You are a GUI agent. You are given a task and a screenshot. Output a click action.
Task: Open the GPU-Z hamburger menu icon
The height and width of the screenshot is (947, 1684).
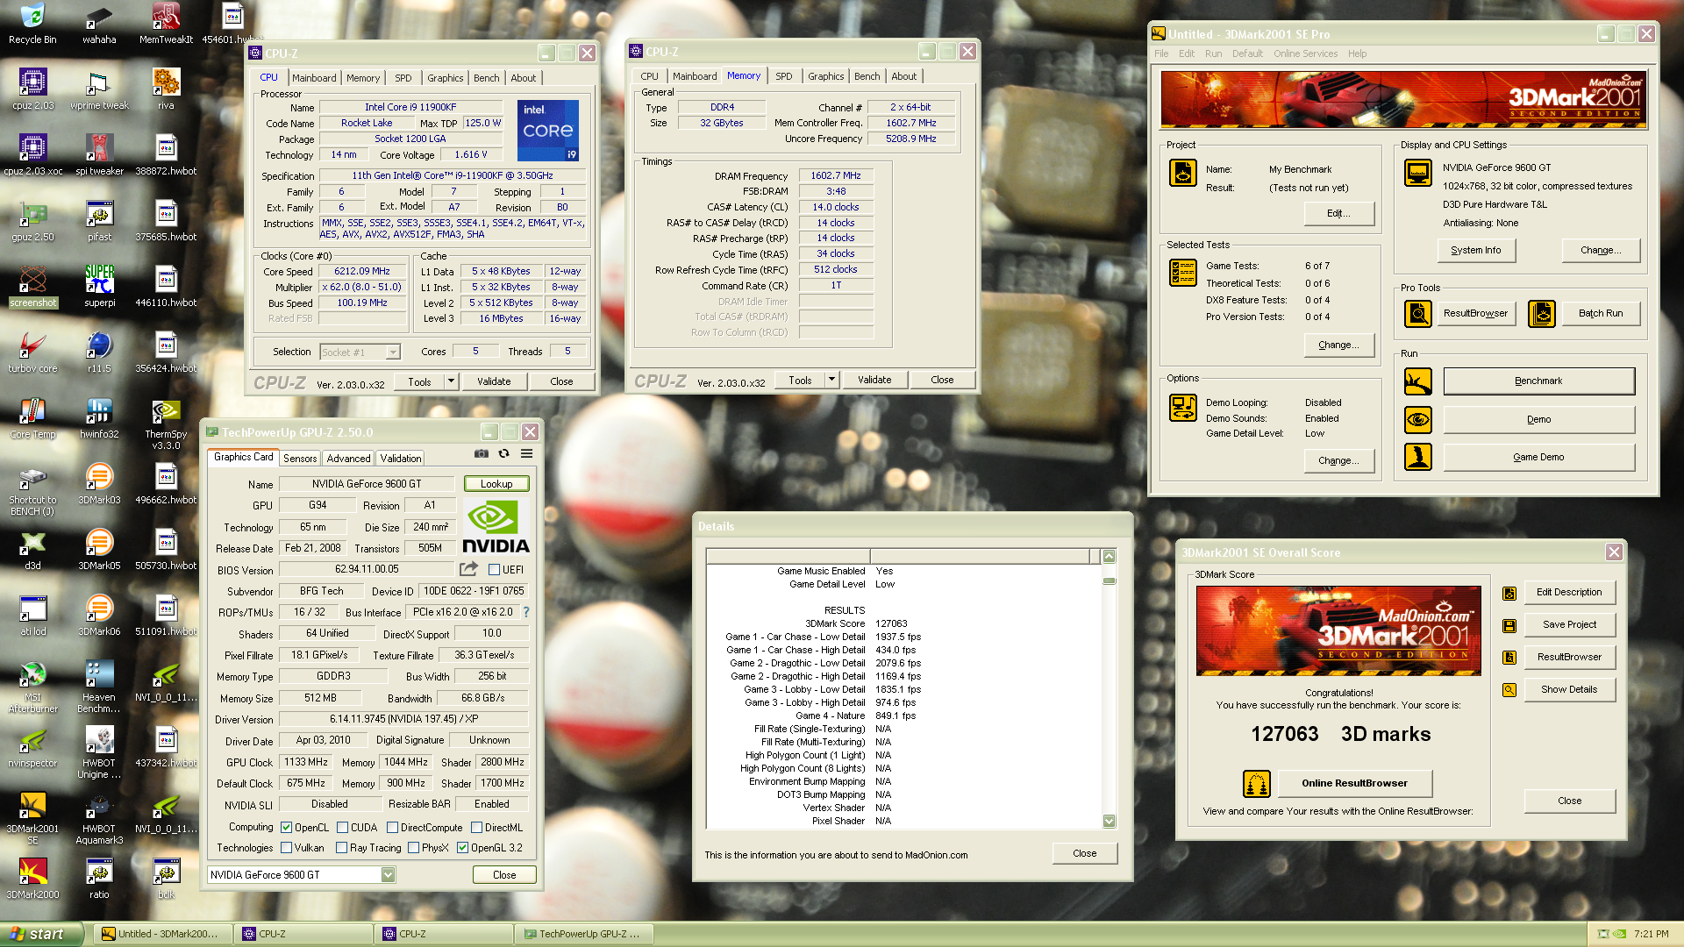(x=526, y=453)
